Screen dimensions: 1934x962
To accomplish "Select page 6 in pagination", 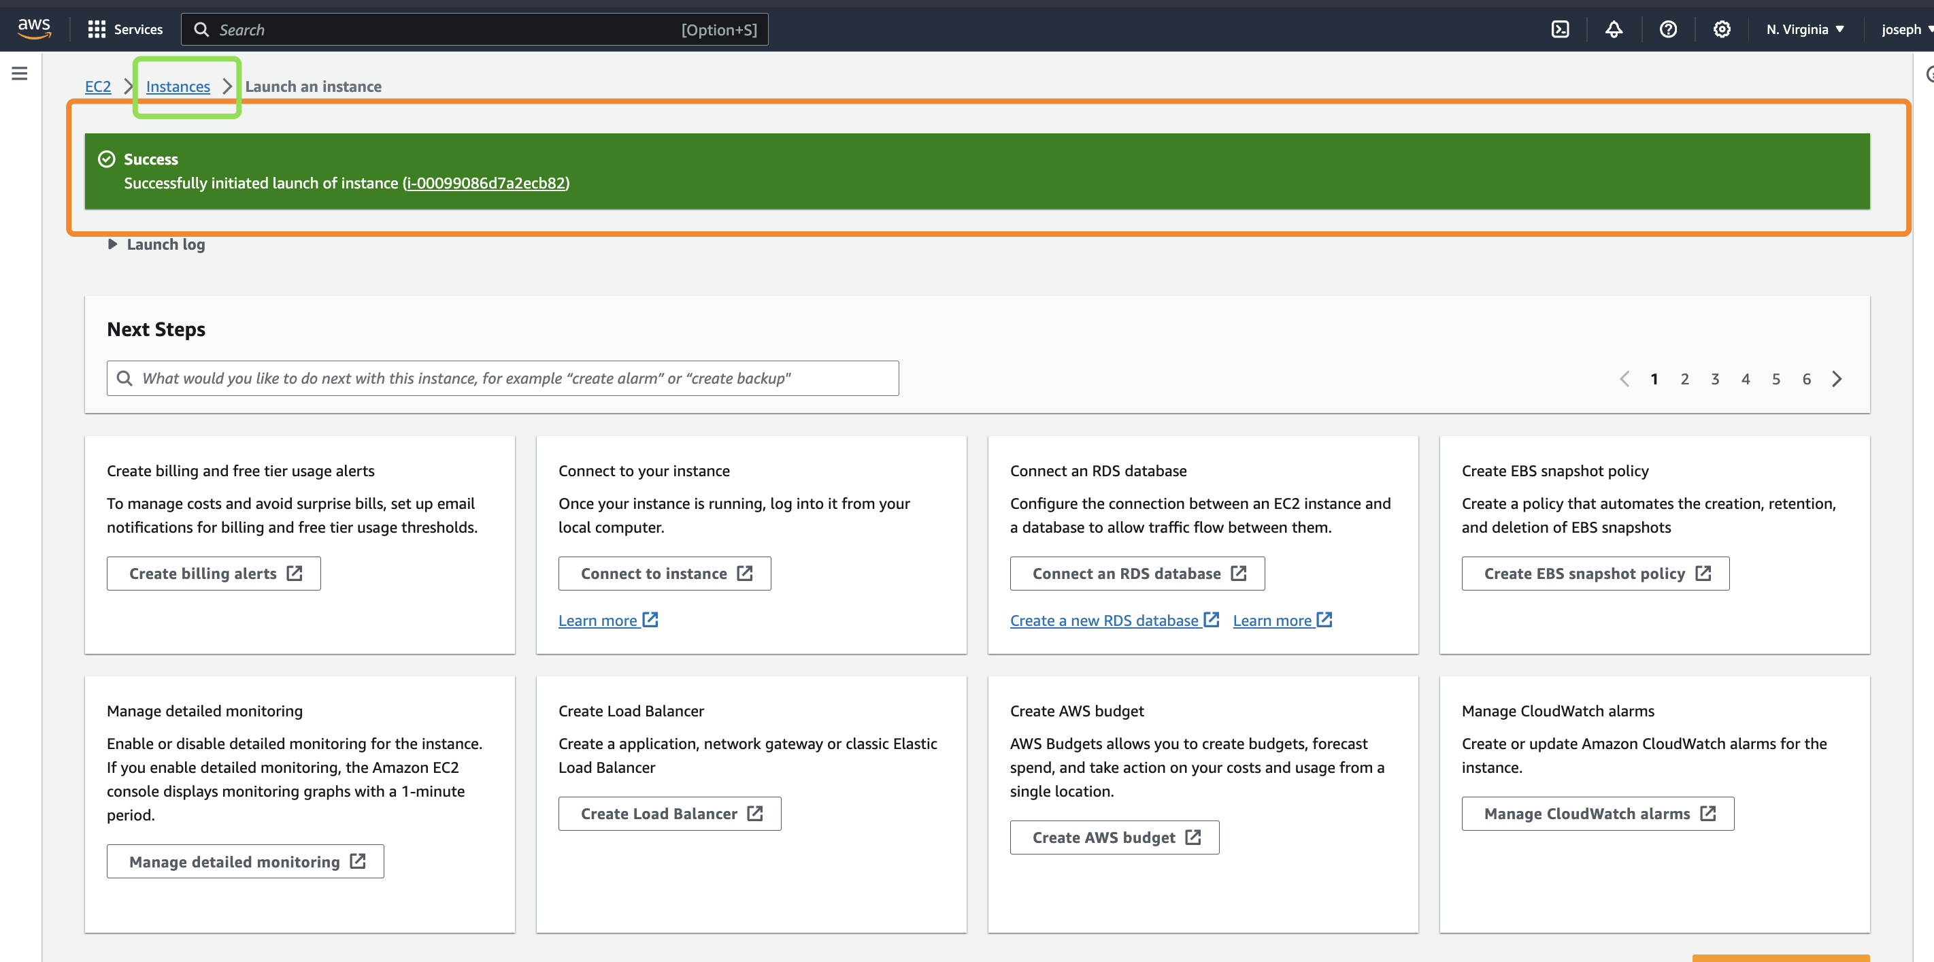I will [1805, 378].
